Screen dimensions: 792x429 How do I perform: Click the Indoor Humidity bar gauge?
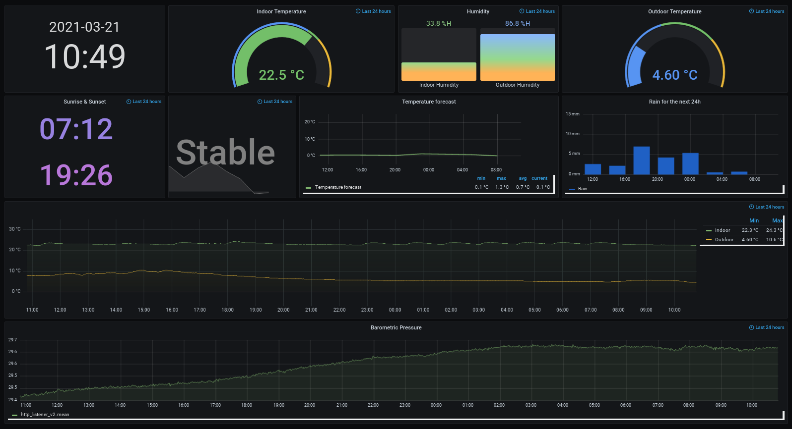click(439, 54)
